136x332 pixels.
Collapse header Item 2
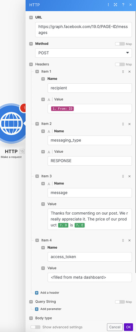tap(37, 124)
